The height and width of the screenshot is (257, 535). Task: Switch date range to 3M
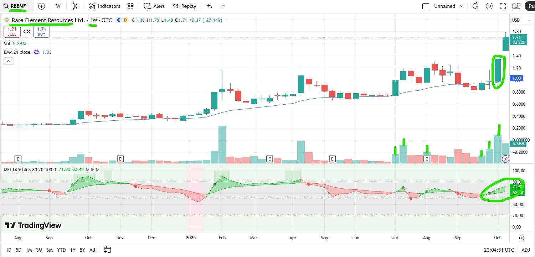click(39, 250)
